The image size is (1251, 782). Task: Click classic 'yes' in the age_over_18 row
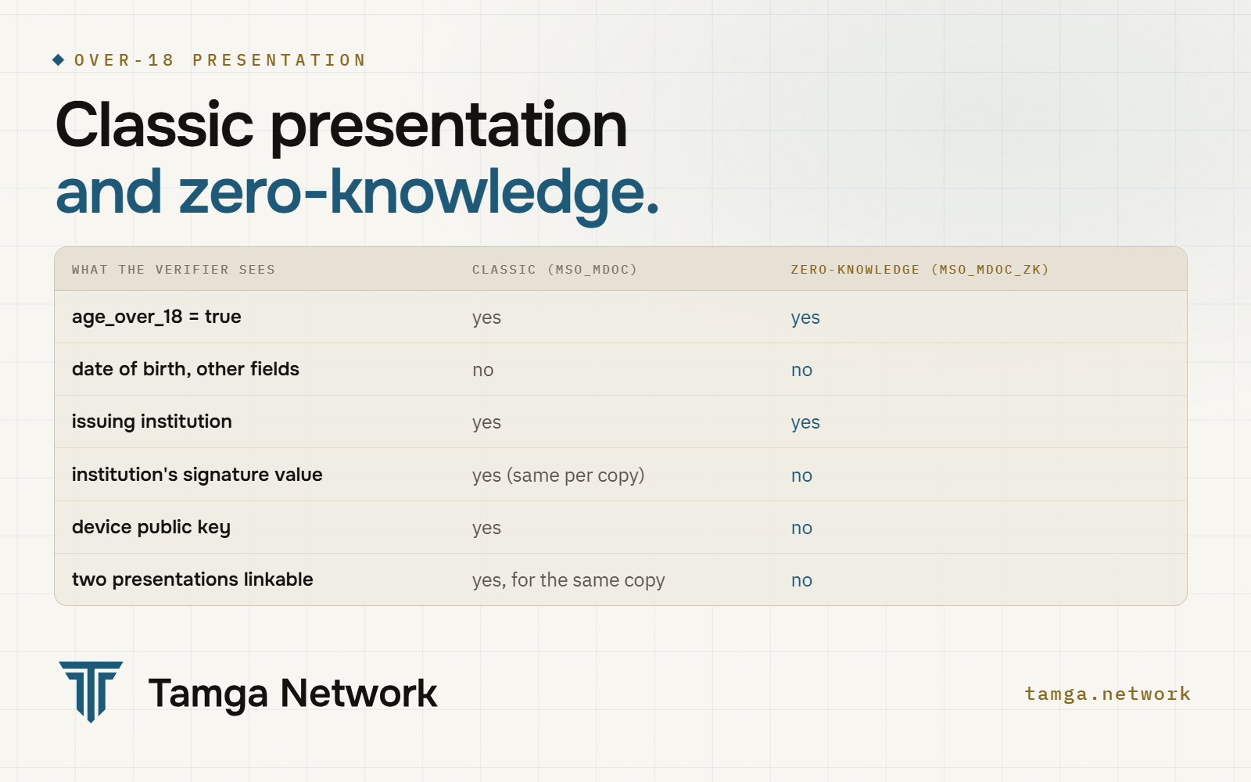point(486,317)
